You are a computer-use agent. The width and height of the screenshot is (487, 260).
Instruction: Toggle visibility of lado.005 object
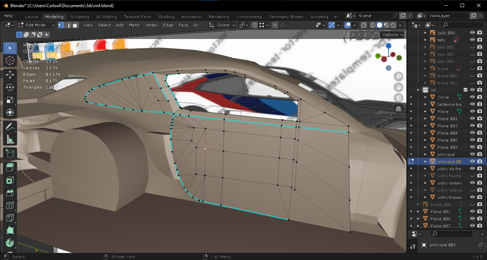click(x=472, y=33)
